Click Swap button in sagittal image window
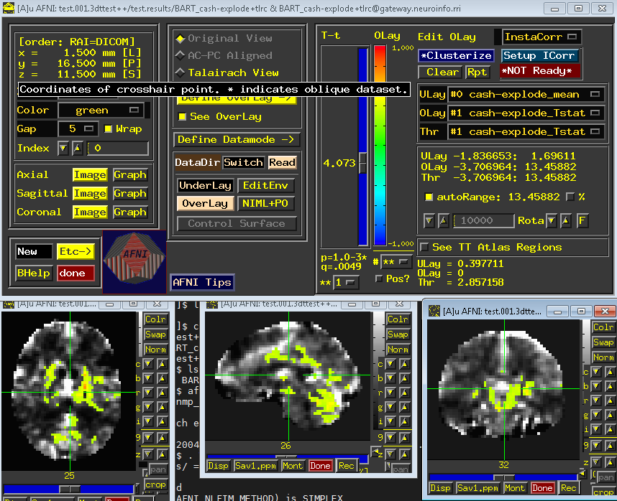 [398, 334]
